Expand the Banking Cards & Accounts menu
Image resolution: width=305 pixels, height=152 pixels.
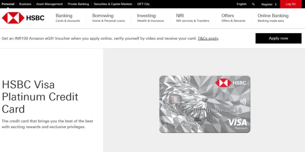click(x=68, y=18)
